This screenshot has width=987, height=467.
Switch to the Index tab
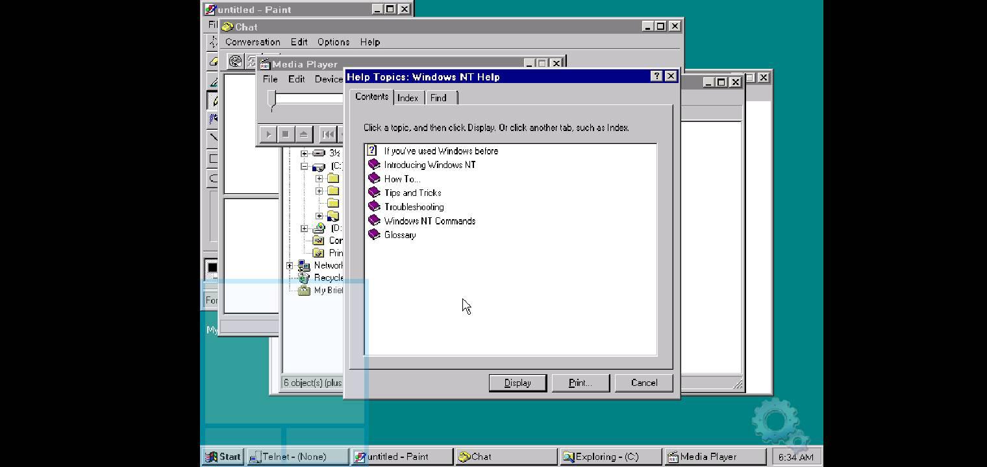coord(408,98)
